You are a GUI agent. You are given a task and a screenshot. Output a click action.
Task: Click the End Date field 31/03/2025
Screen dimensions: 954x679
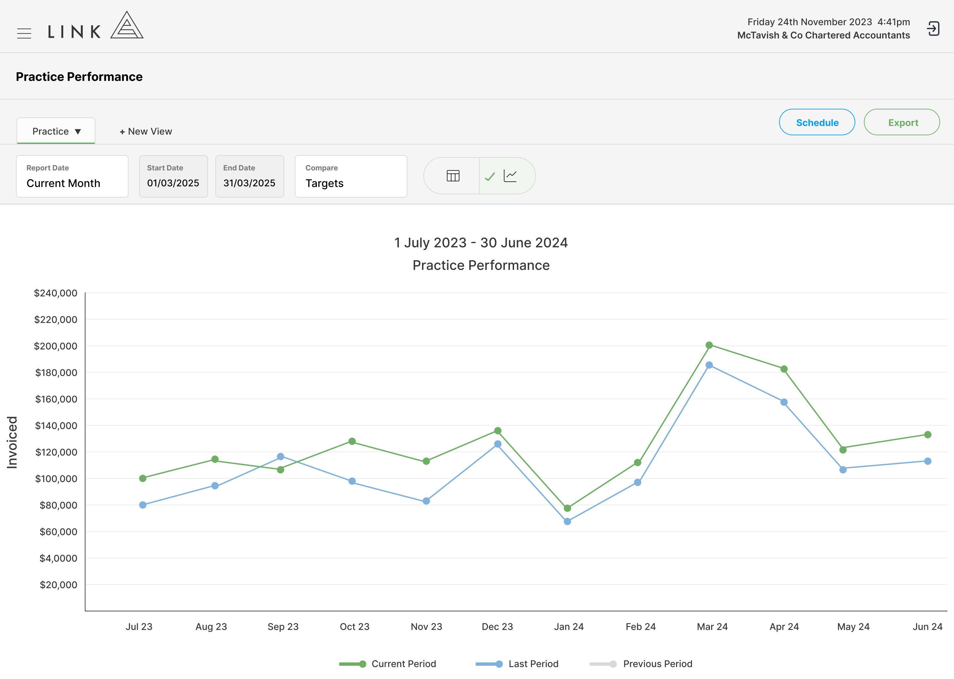[x=250, y=176]
